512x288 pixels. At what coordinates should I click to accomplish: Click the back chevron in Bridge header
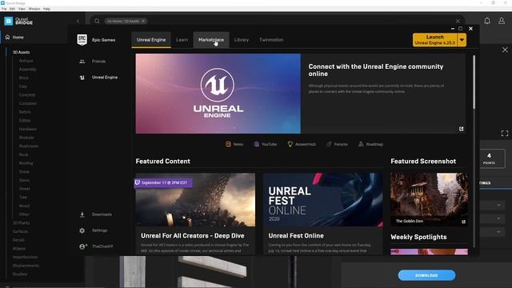pos(78,22)
